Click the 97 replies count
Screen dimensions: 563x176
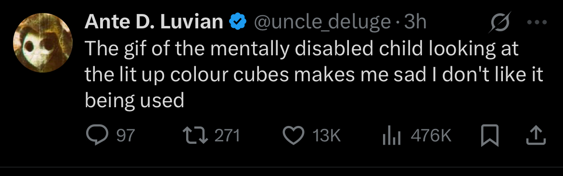(x=126, y=136)
